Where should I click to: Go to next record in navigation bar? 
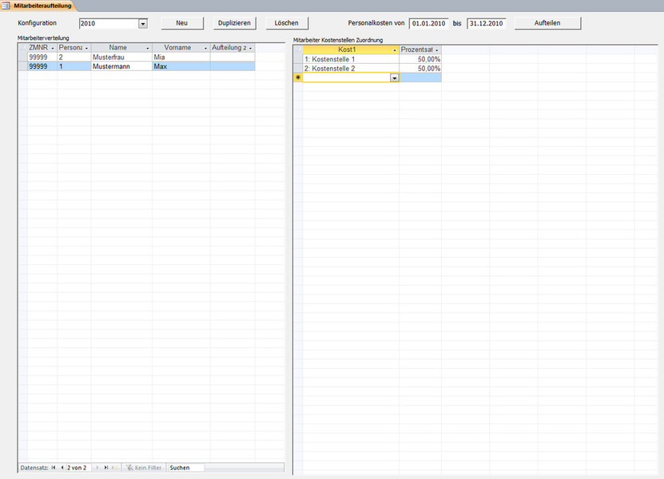pos(97,468)
